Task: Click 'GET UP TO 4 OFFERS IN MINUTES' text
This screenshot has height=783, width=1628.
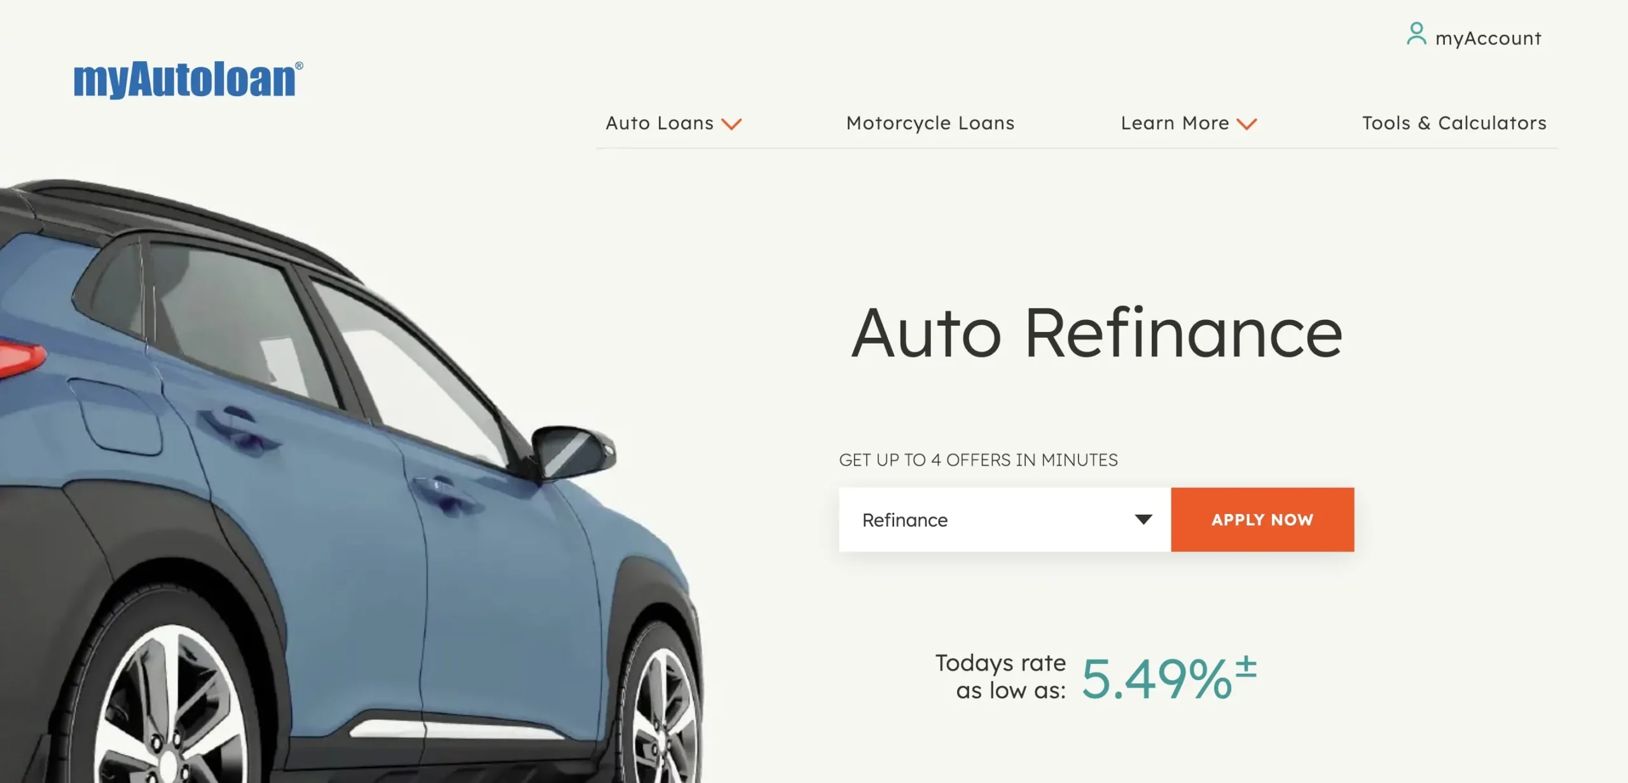Action: pyautogui.click(x=978, y=460)
